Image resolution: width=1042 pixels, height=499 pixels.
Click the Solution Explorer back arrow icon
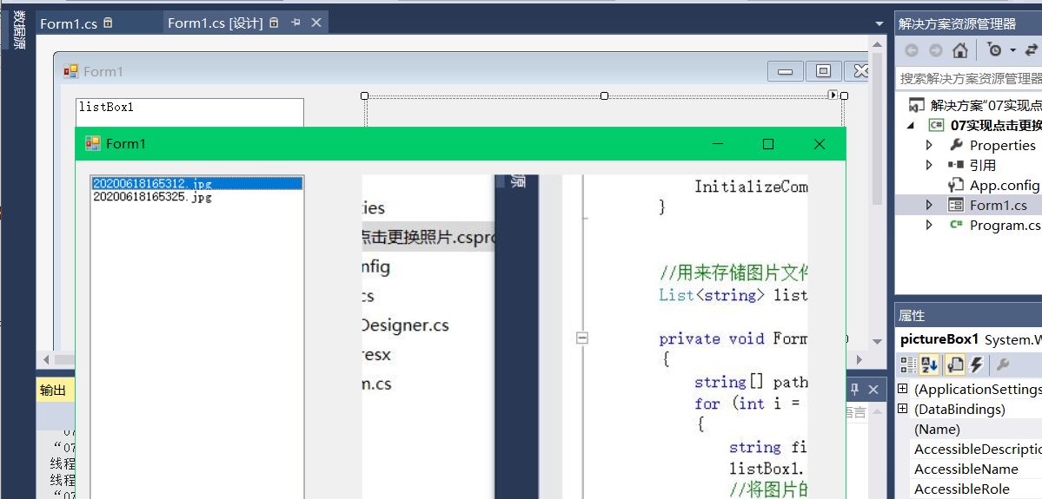click(911, 50)
